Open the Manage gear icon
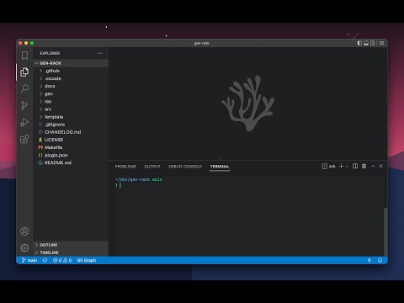This screenshot has height=303, width=404. tap(24, 247)
